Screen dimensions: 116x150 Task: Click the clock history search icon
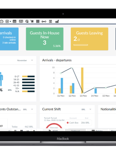coord(27,22)
